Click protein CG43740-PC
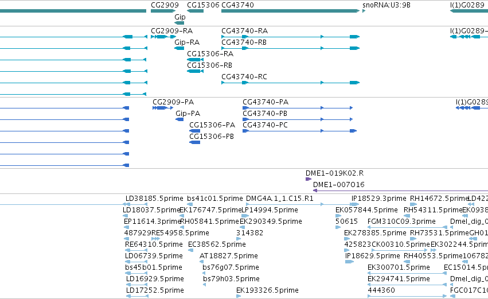Viewport: 488px width, 299px height. click(265, 125)
